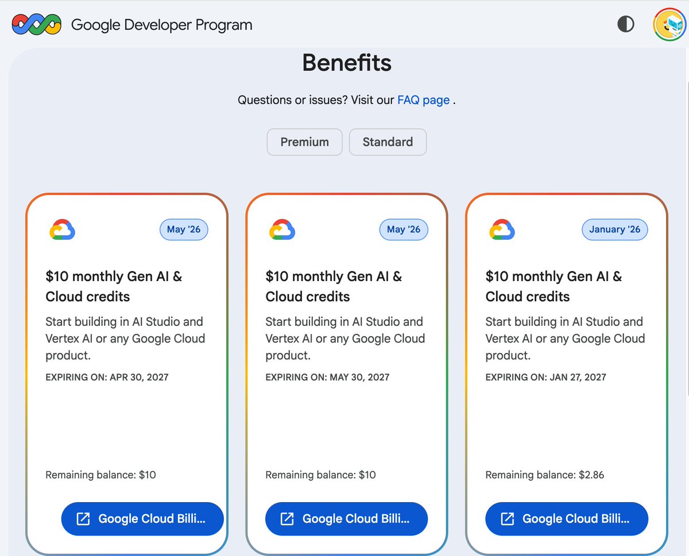Viewport: 689px width, 556px height.
Task: Toggle the dark/light theme contrast icon
Action: (626, 24)
